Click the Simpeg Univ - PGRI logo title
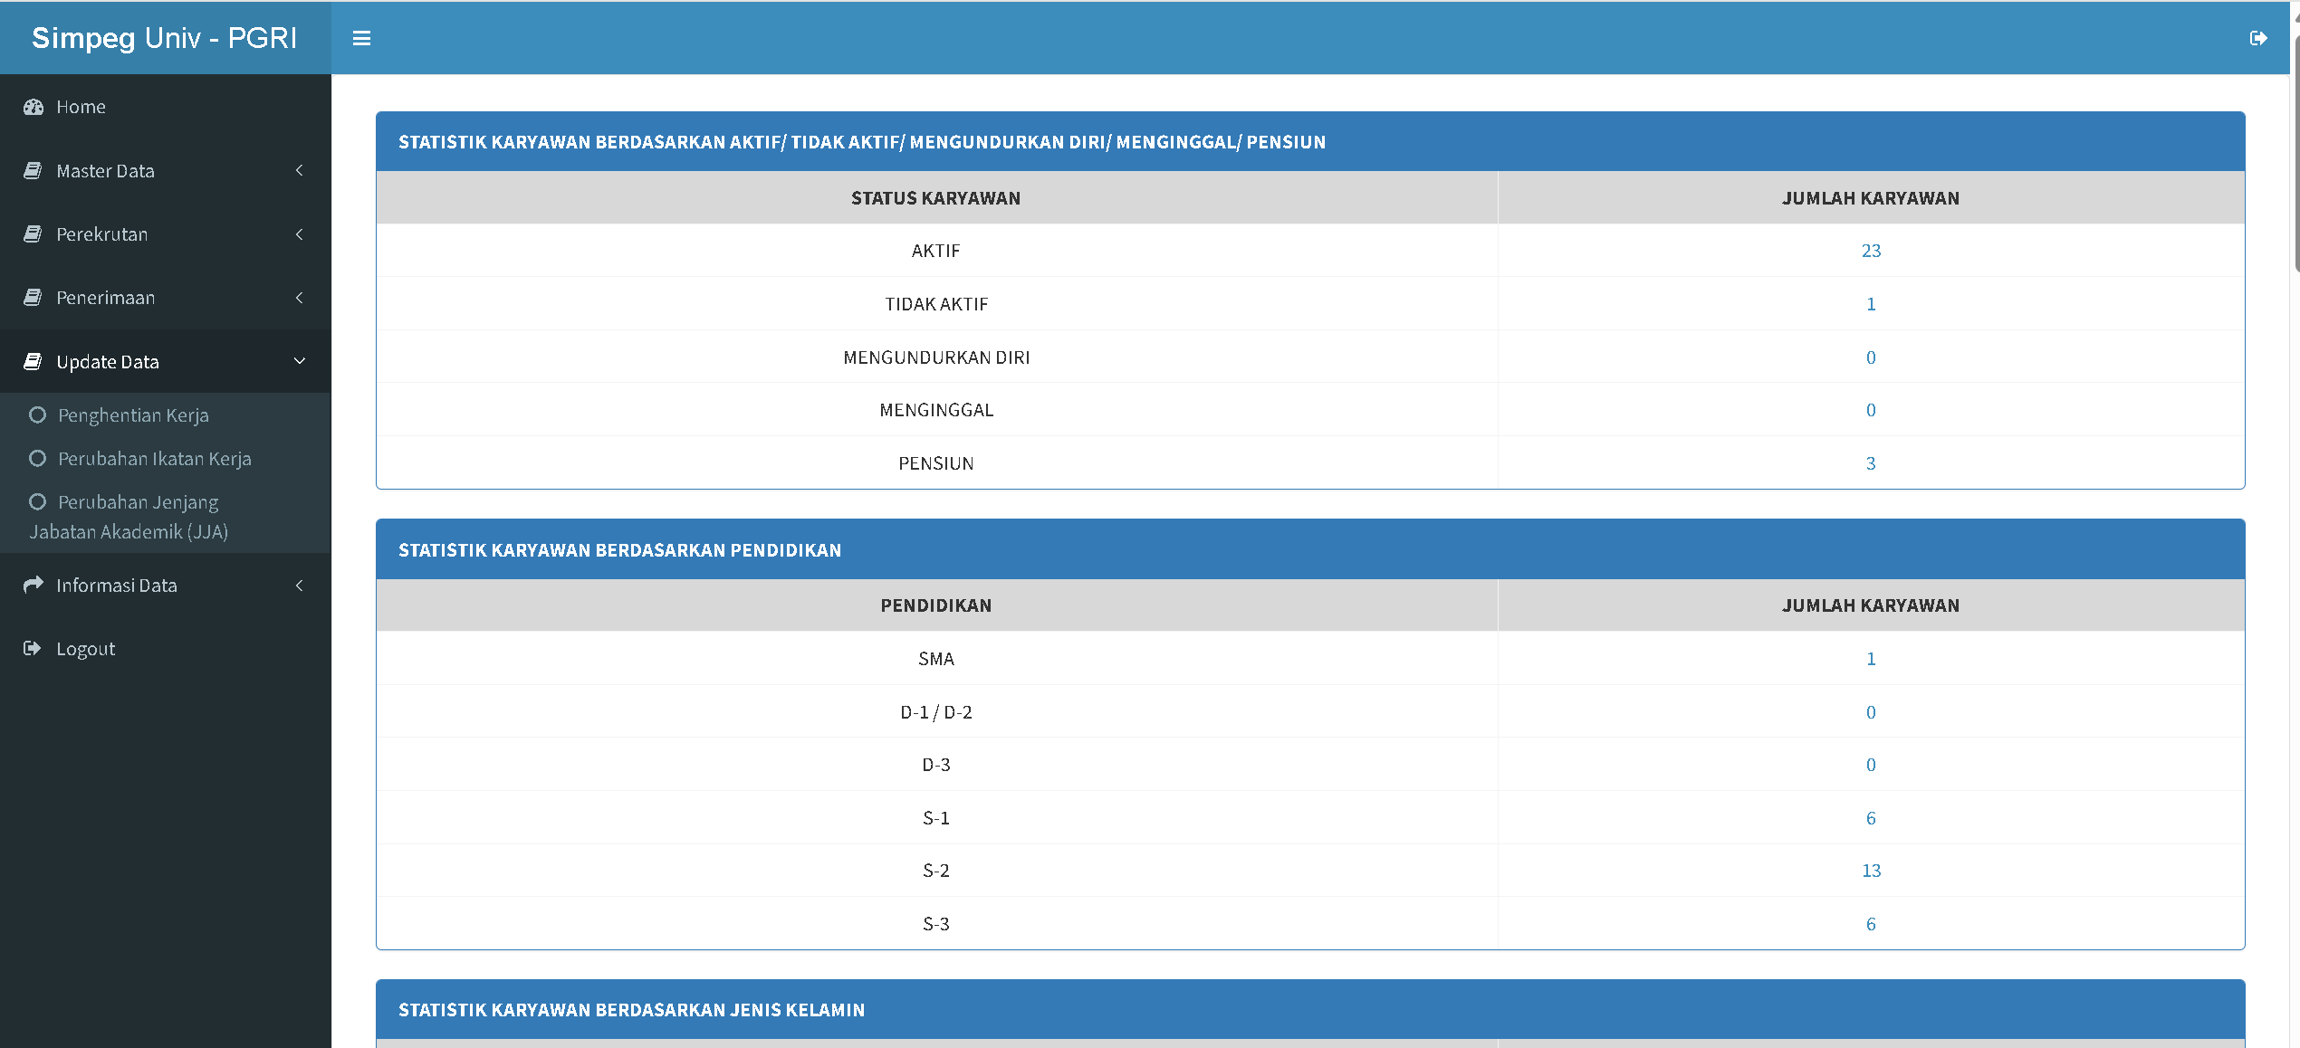Image resolution: width=2300 pixels, height=1048 pixels. (164, 38)
